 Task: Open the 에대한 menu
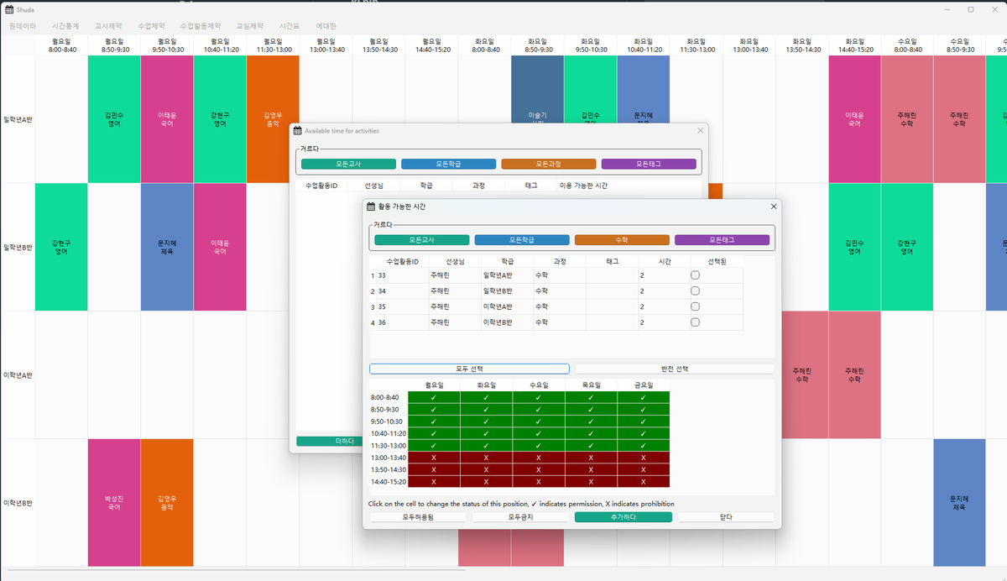326,26
